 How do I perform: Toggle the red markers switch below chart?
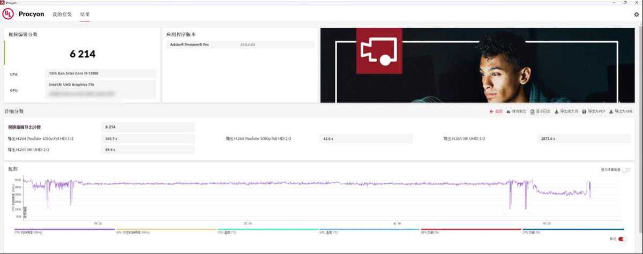coord(622,239)
